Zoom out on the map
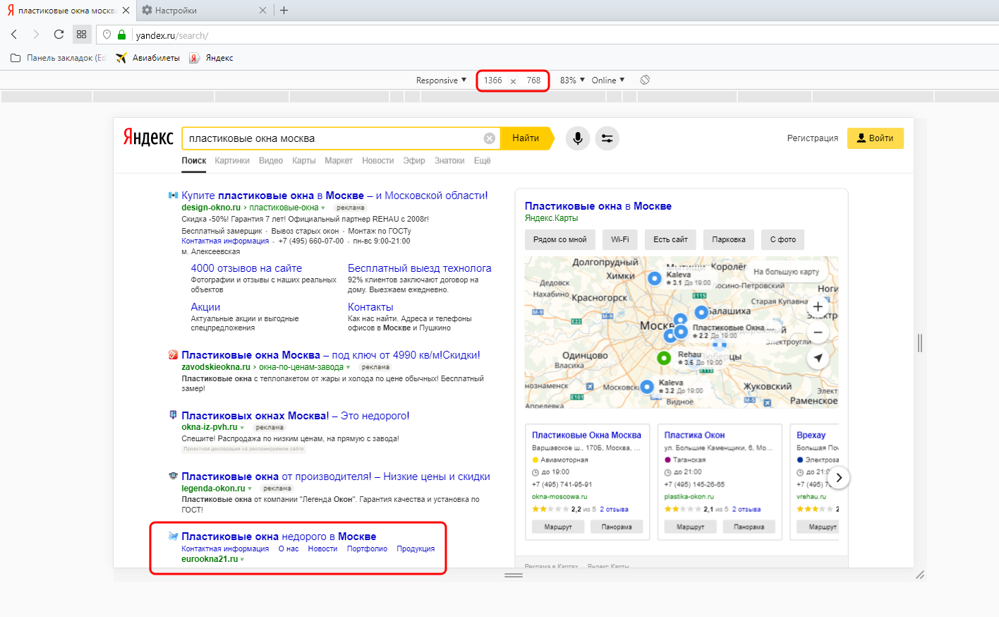999x617 pixels. (818, 332)
